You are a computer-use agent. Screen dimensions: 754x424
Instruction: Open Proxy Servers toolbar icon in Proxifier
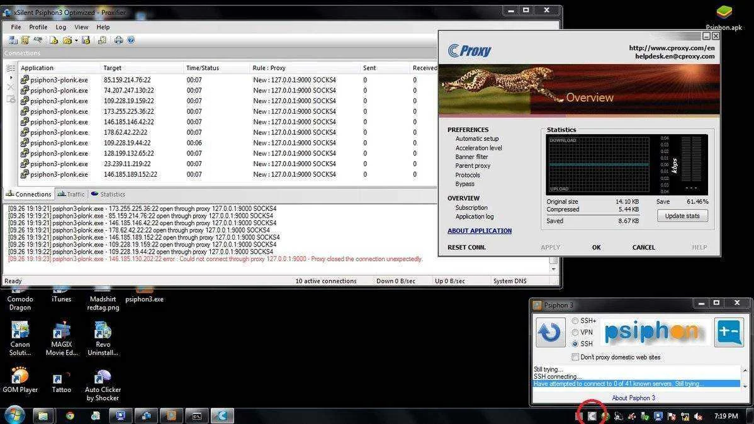click(13, 40)
